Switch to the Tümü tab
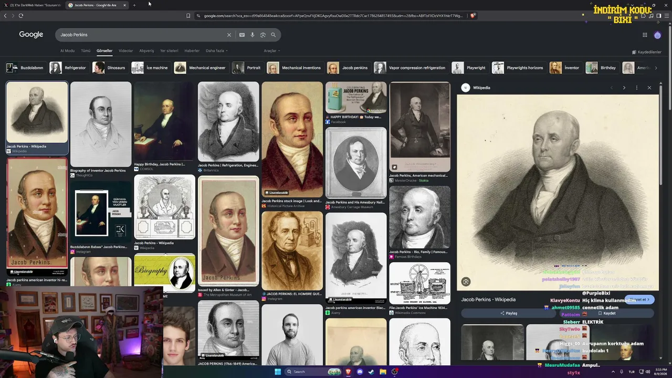 86,51
